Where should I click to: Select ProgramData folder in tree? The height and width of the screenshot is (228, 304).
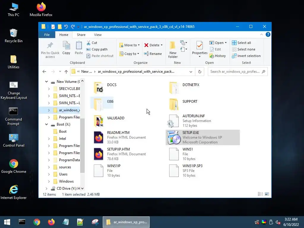click(x=66, y=160)
